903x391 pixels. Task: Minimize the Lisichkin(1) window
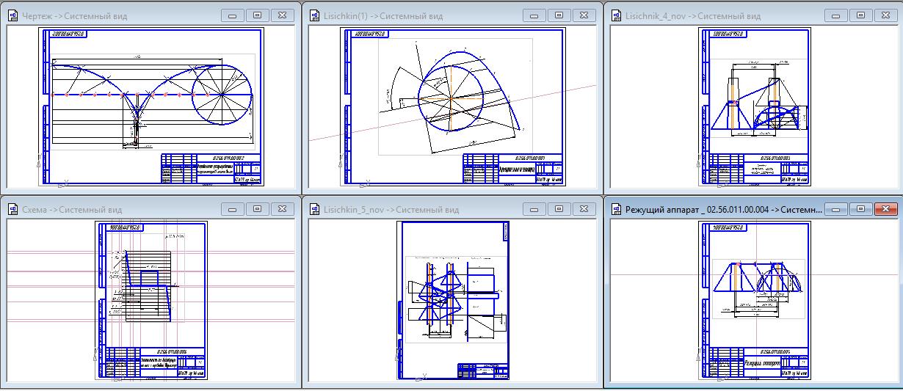(534, 15)
